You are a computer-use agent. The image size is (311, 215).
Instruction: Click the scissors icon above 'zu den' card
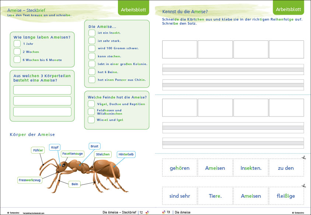[x=304, y=158]
